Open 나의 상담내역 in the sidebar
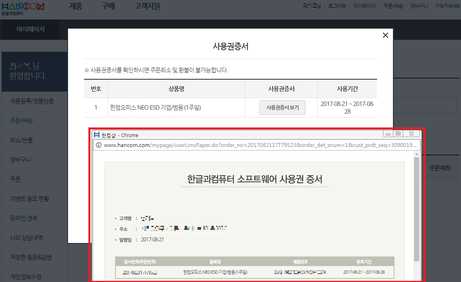The image size is (461, 282). [26, 238]
